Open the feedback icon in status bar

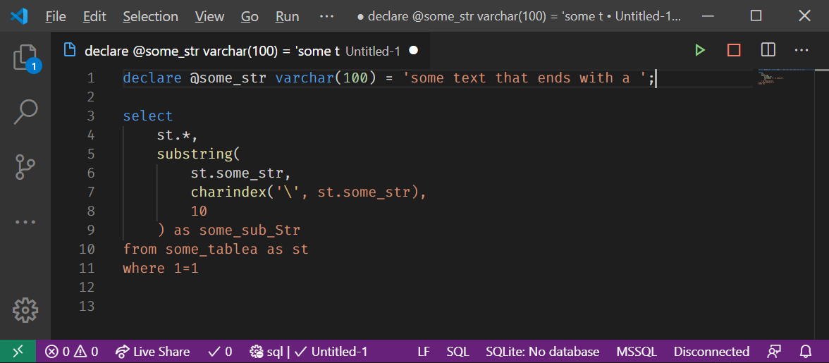tap(774, 352)
